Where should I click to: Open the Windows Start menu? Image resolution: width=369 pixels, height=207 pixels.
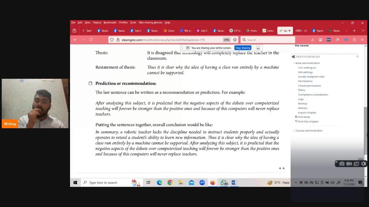75,183
